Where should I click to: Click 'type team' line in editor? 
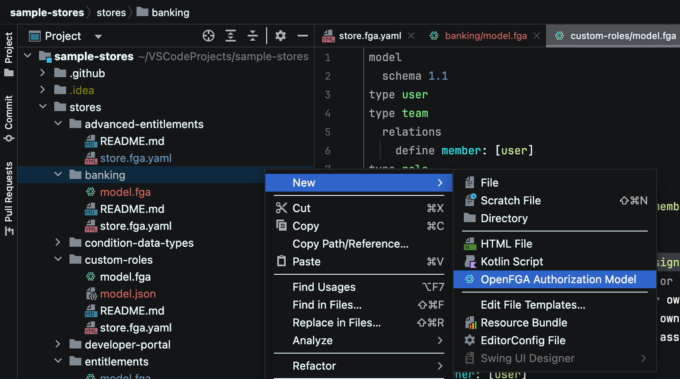[x=399, y=113]
